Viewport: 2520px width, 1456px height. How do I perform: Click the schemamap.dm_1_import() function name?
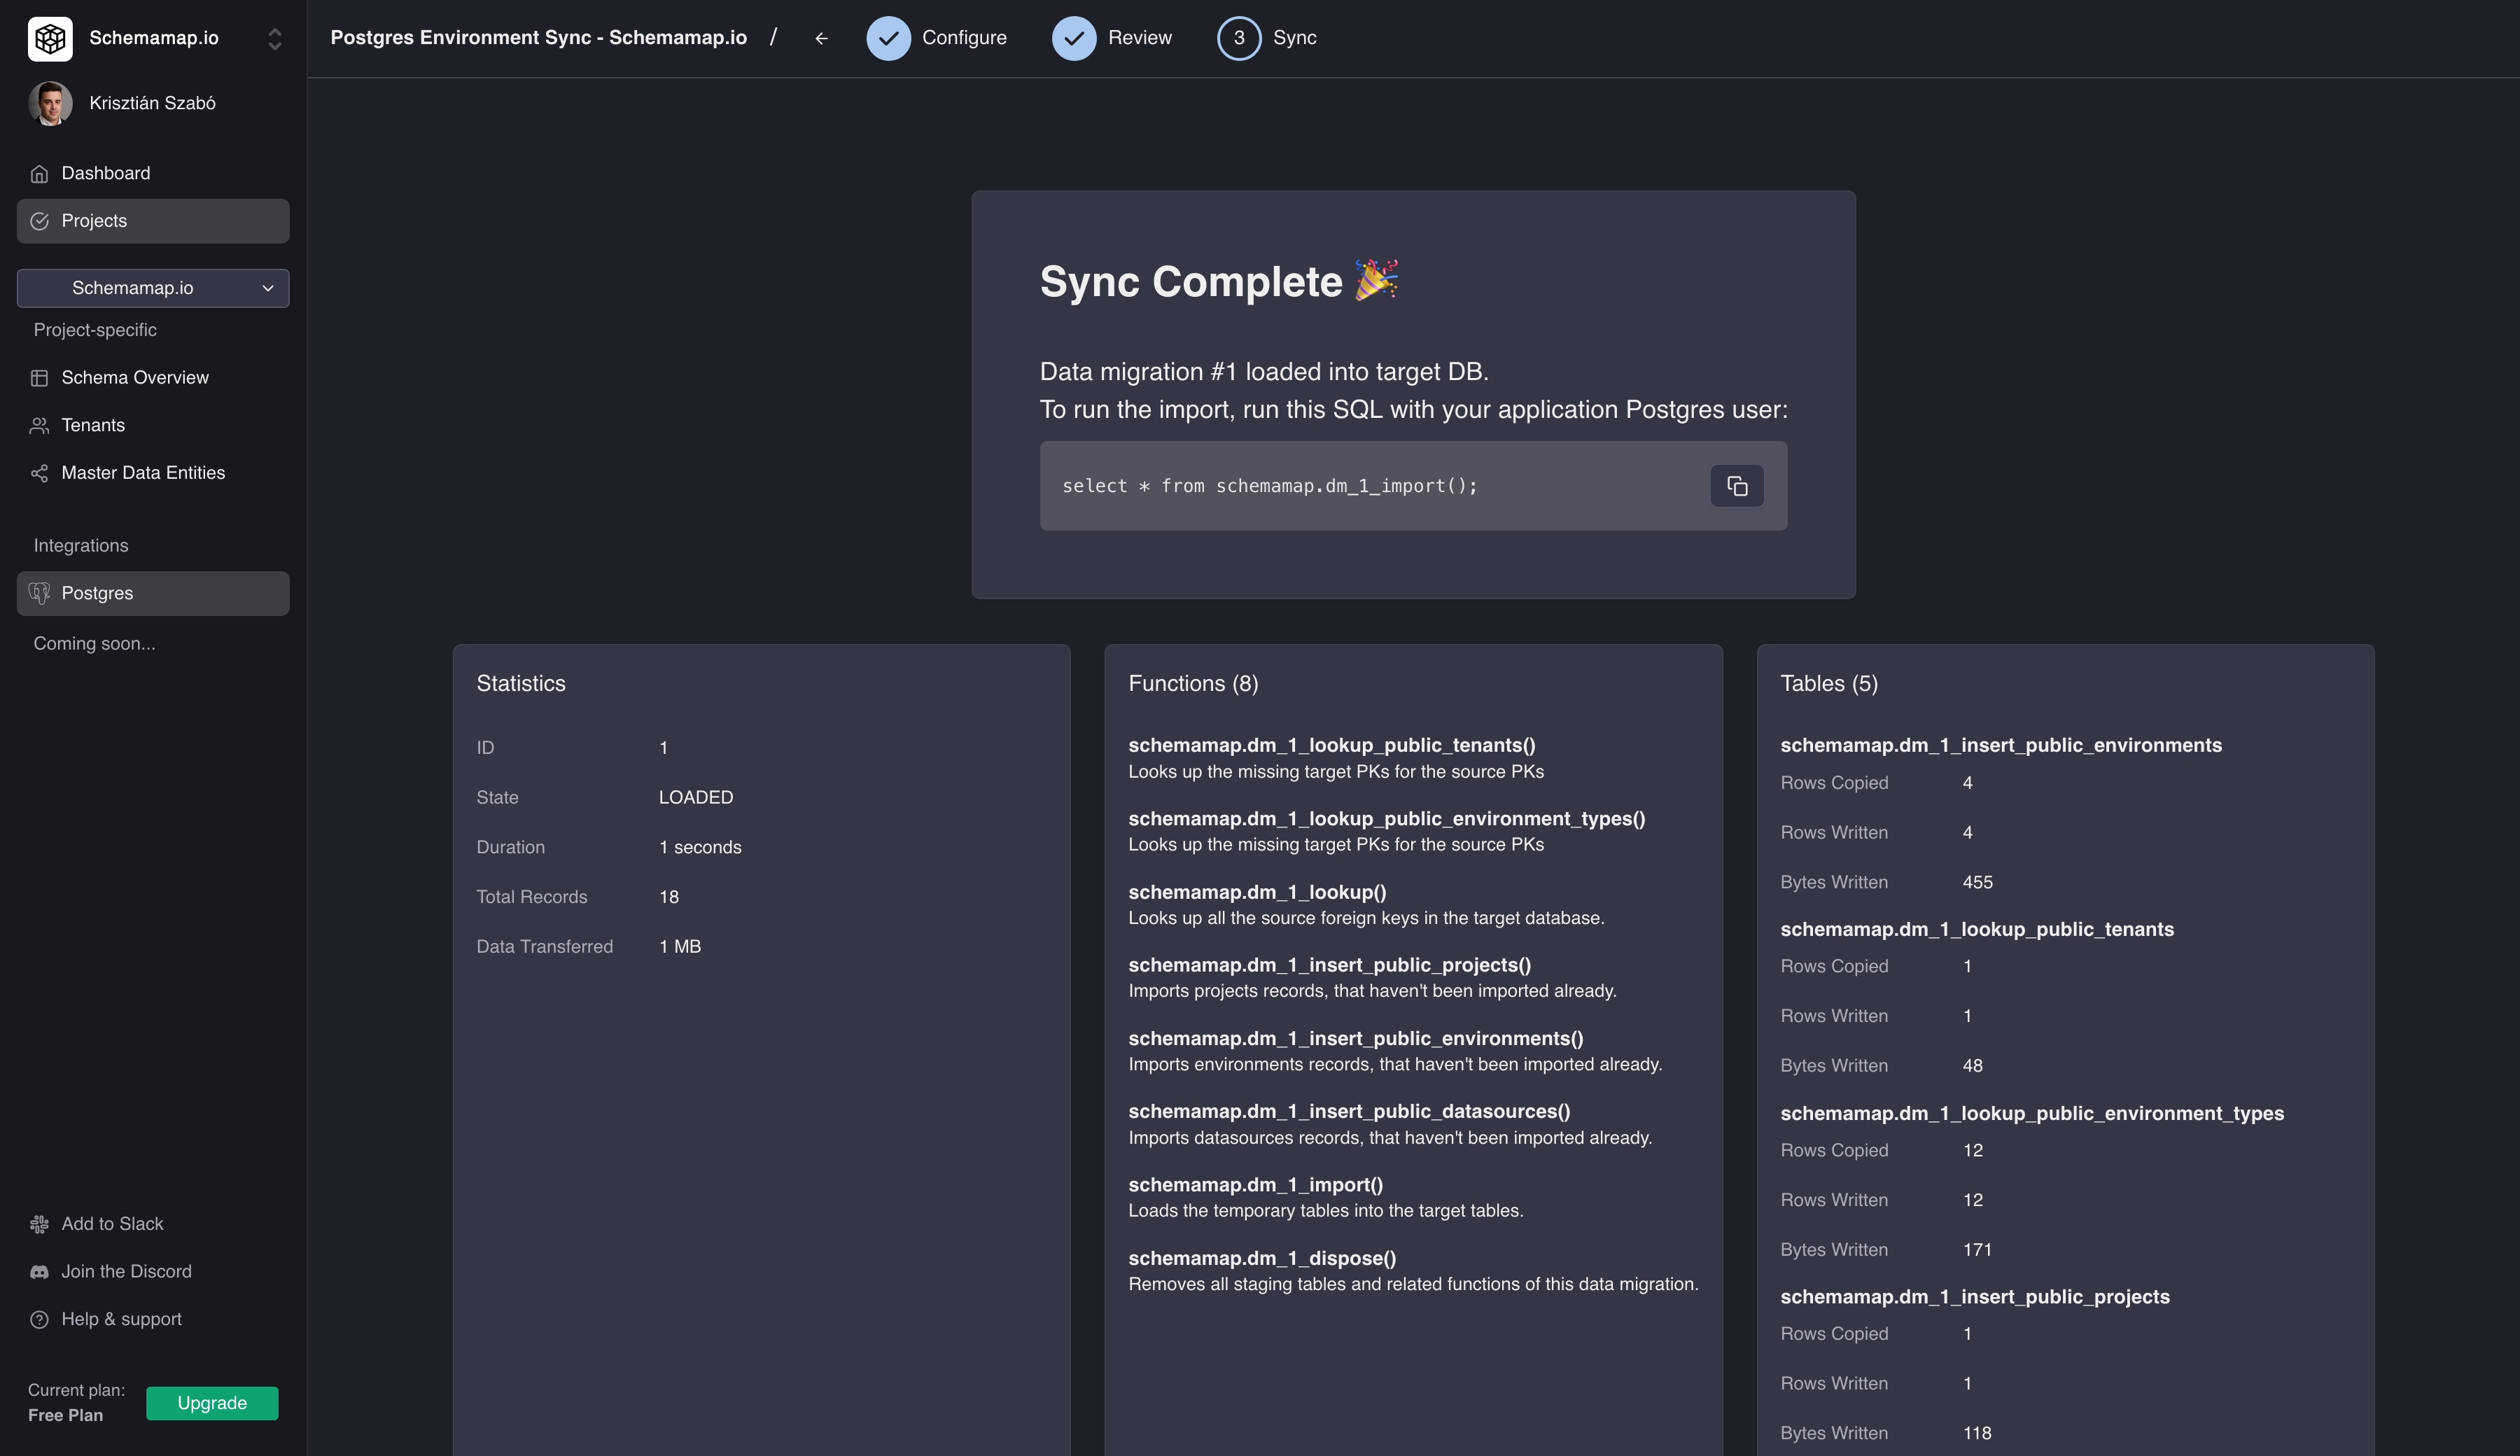click(1256, 1185)
